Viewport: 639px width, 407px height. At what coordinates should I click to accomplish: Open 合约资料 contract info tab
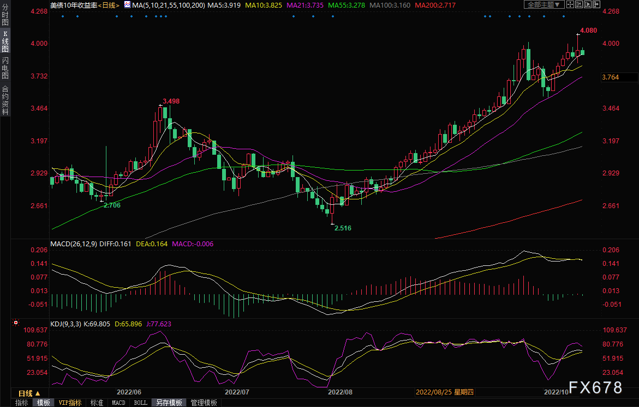tap(5, 100)
